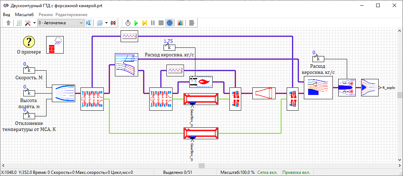Click the crossed-out globe toolbar icon

113,23
